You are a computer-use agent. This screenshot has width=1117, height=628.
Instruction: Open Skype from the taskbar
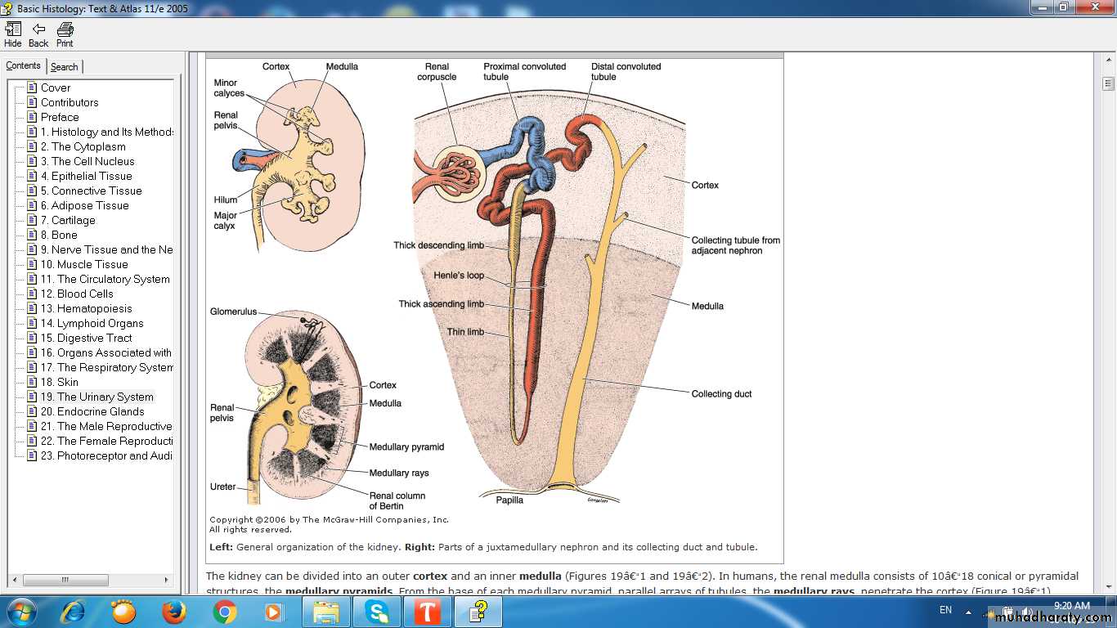[377, 612]
